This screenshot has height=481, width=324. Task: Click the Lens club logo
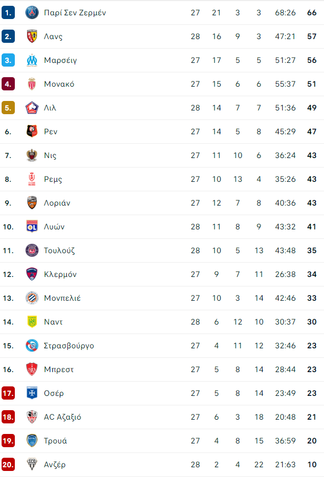point(32,36)
